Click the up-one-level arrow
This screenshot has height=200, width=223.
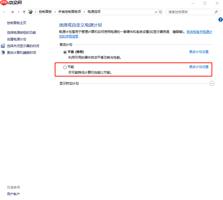tap(24, 12)
